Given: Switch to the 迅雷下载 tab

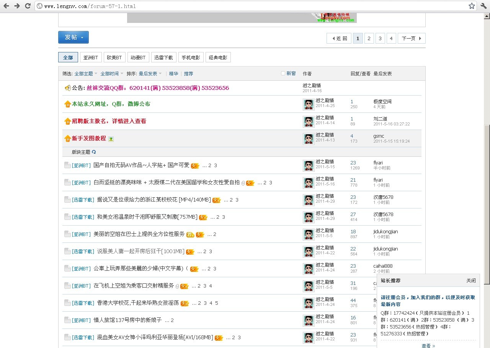Looking at the screenshot, I should (x=163, y=57).
